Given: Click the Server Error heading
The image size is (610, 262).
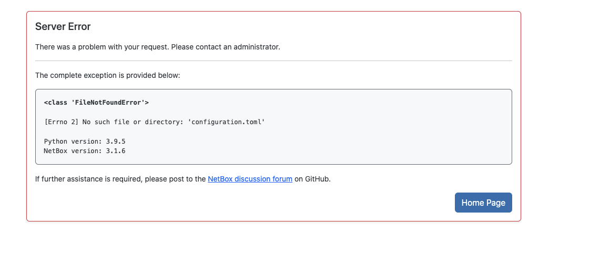Looking at the screenshot, I should coord(63,26).
